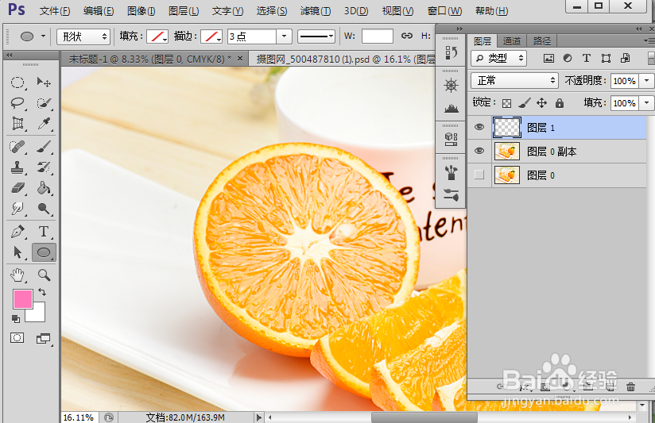Toggle lock image pixels
This screenshot has height=423, width=655.
(525, 103)
